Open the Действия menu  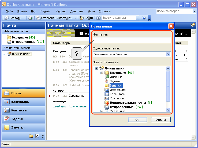coord(77,11)
